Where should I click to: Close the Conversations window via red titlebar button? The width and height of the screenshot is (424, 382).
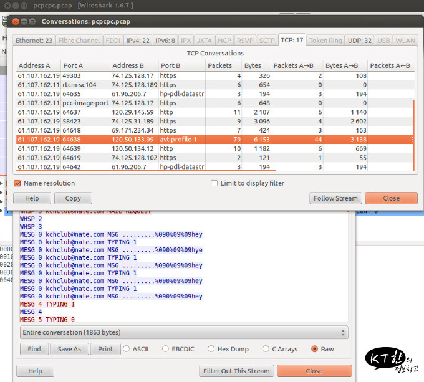click(x=16, y=21)
